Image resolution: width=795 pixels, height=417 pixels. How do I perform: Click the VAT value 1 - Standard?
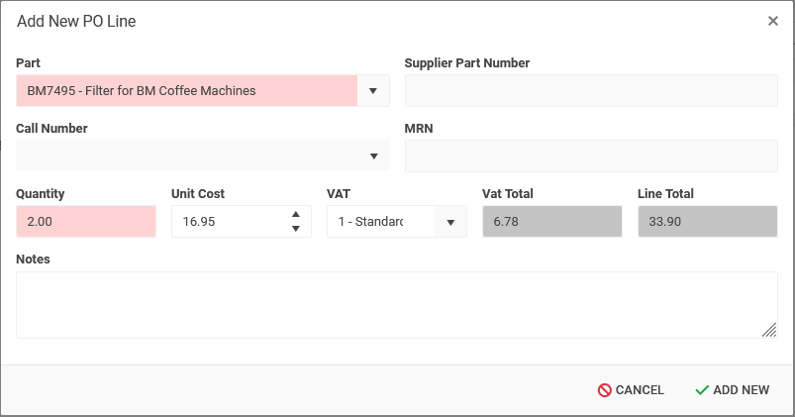[380, 222]
